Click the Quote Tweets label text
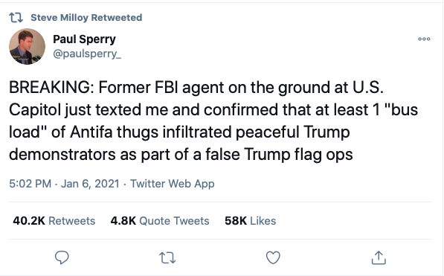This screenshot has width=444, height=276. point(174,221)
